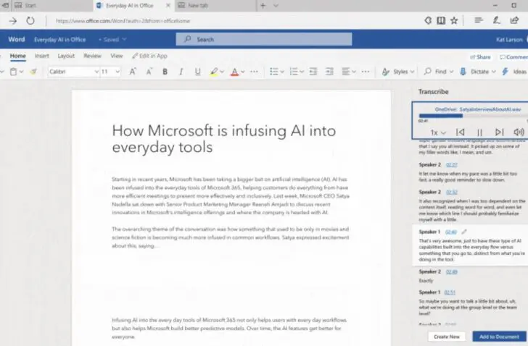The image size is (528, 346).
Task: Click the numbered list icon
Action: click(294, 72)
